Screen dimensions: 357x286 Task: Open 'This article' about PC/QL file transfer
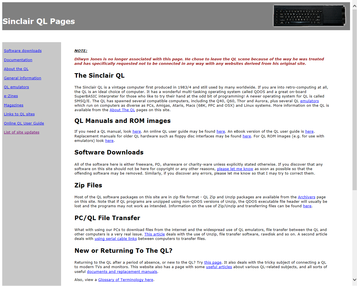pos(155,234)
